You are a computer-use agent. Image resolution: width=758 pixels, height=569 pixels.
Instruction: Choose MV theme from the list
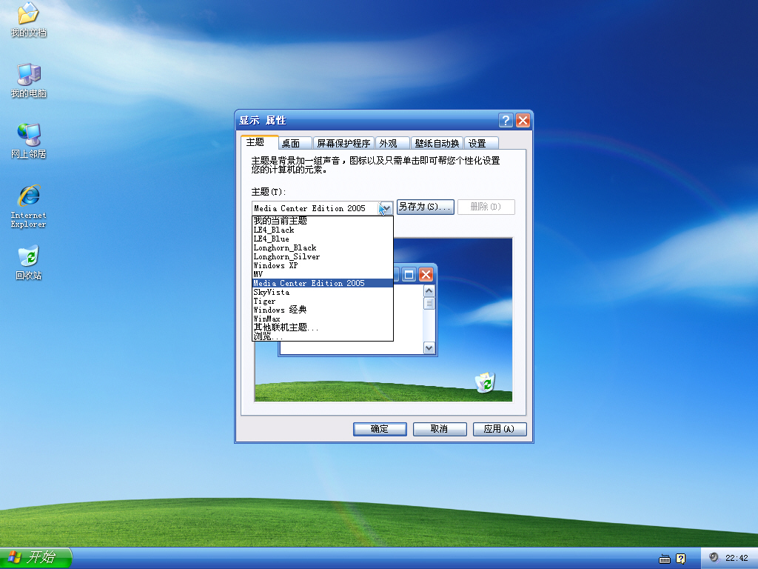coord(323,274)
